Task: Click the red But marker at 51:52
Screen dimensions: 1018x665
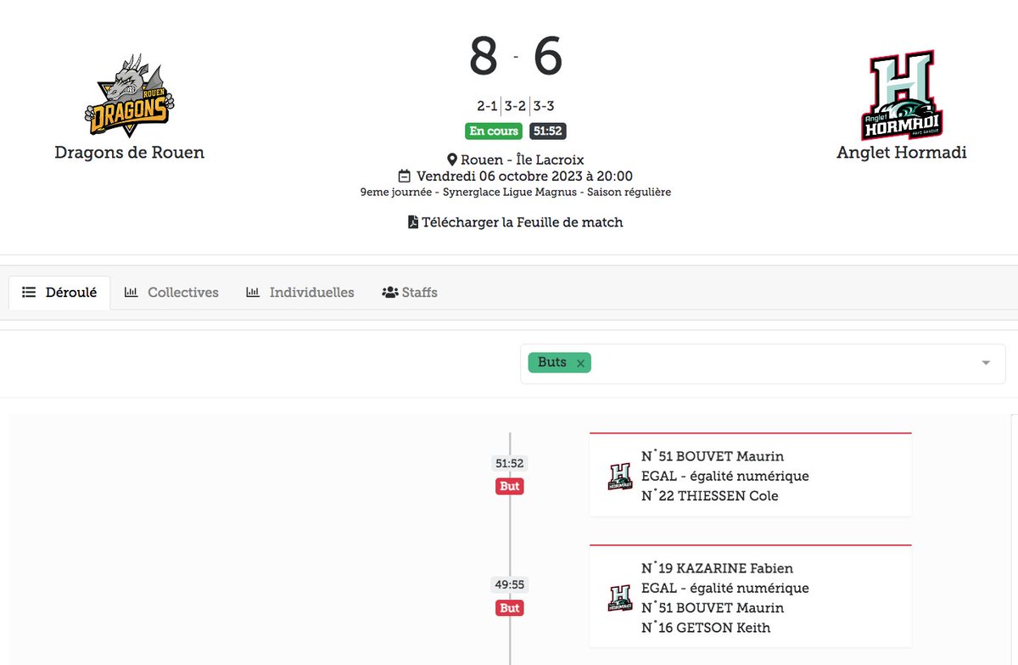Action: point(510,486)
